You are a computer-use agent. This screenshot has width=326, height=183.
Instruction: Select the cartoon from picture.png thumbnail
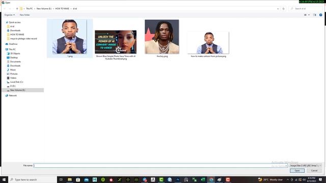pos(208,44)
